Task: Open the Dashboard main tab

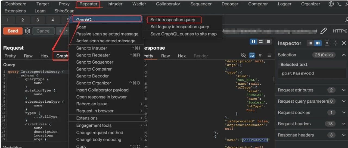Action: point(16,4)
